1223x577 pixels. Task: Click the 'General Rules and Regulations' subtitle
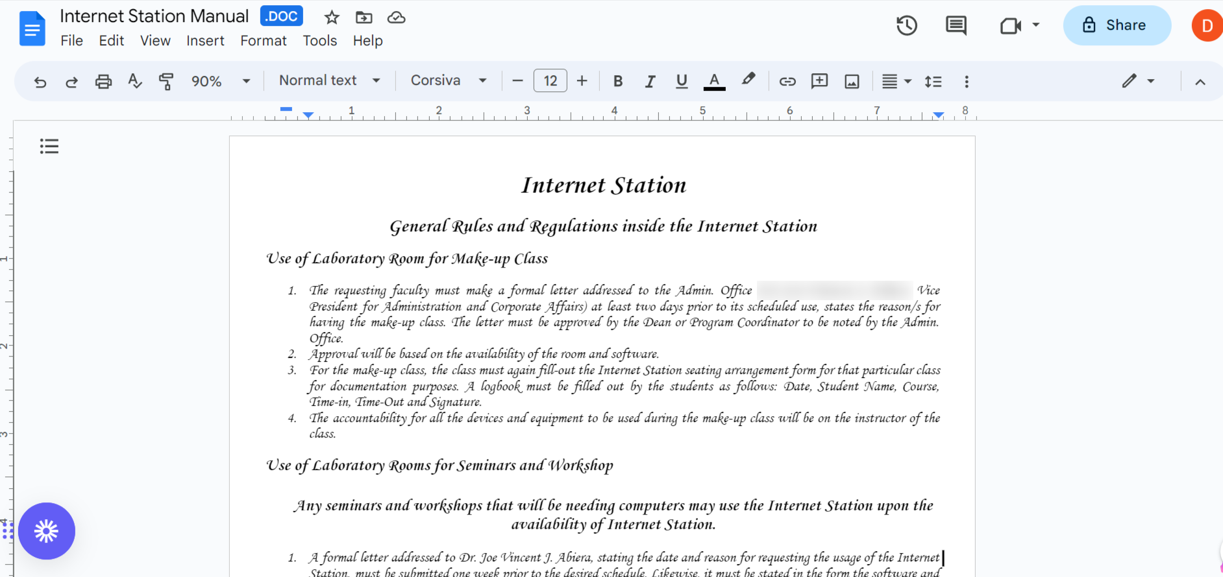click(603, 226)
